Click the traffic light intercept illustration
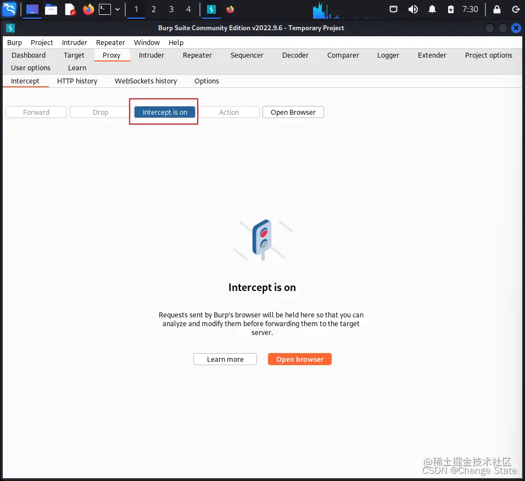Screen dimensions: 525x481 click(262, 240)
